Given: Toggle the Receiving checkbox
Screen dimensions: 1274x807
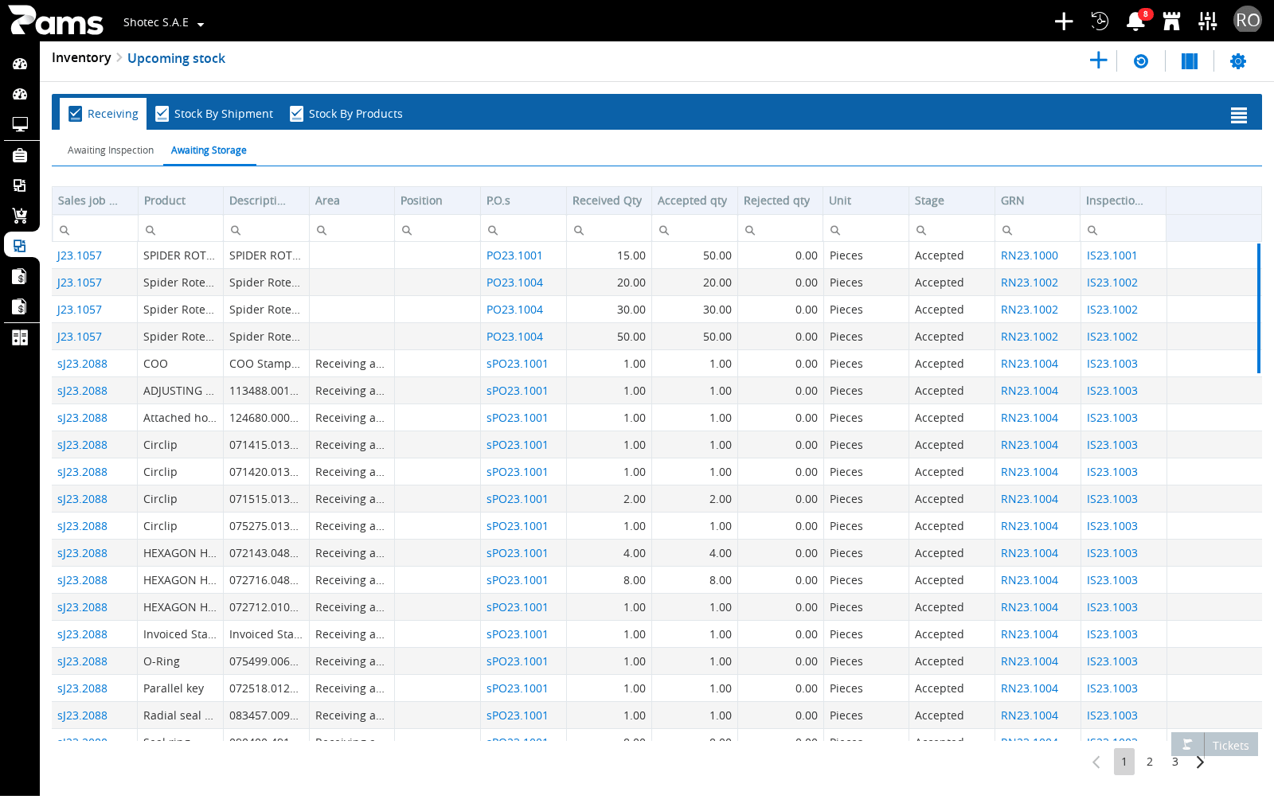Looking at the screenshot, I should (76, 114).
